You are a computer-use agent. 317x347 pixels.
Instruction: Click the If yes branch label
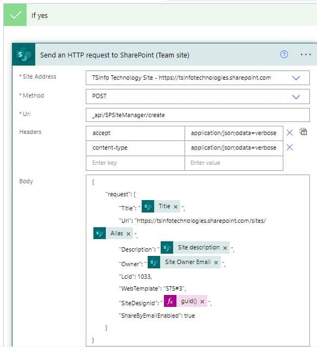40,16
